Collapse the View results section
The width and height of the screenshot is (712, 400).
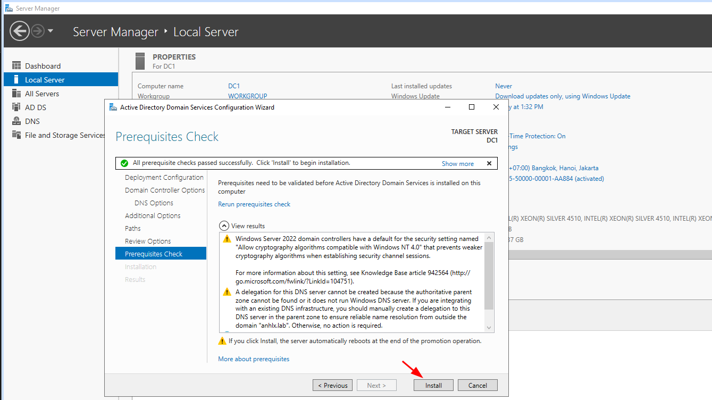point(224,226)
